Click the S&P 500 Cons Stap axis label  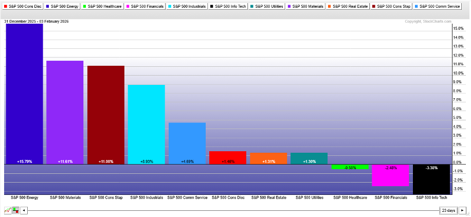click(106, 197)
